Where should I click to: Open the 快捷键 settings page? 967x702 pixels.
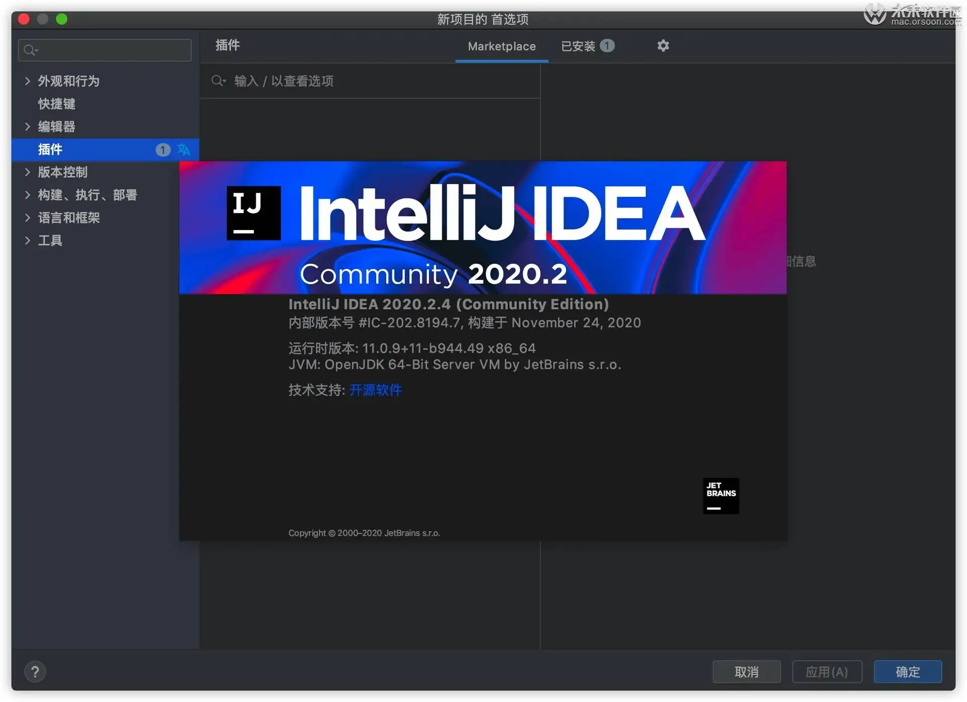click(56, 104)
